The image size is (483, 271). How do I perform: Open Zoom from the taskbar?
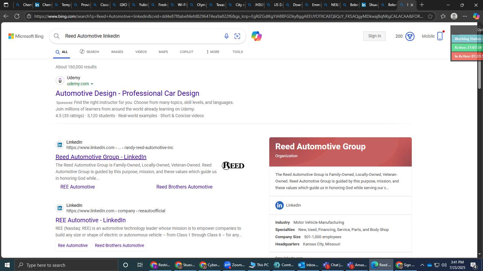(x=234, y=265)
